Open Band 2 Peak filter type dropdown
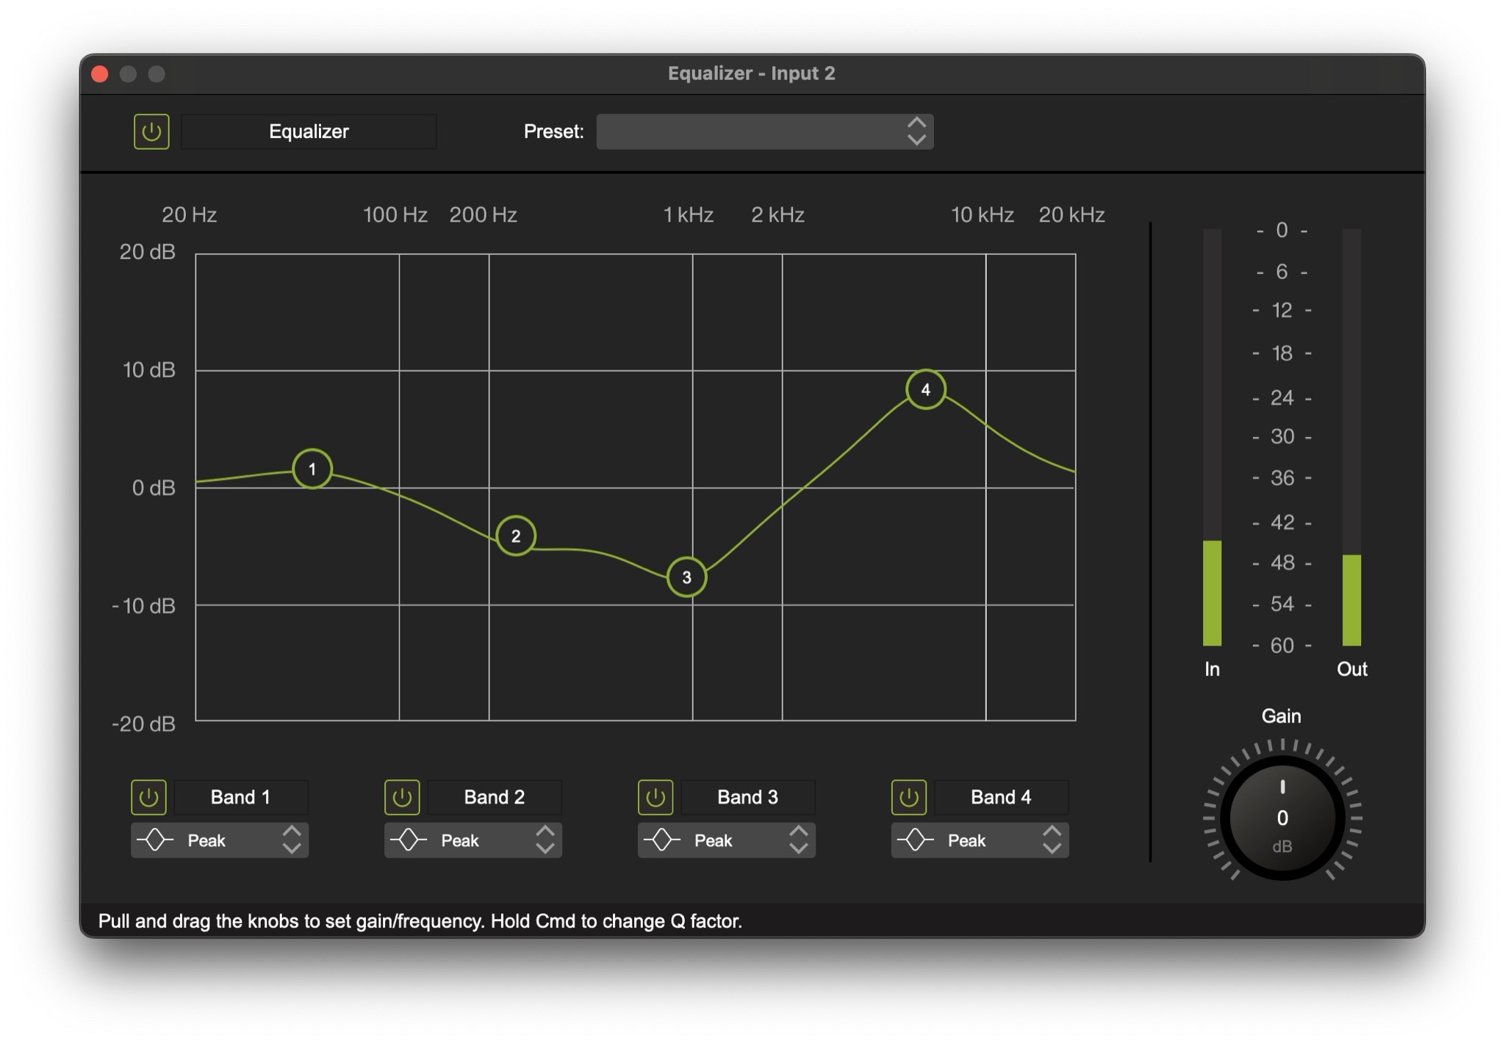 (x=473, y=840)
